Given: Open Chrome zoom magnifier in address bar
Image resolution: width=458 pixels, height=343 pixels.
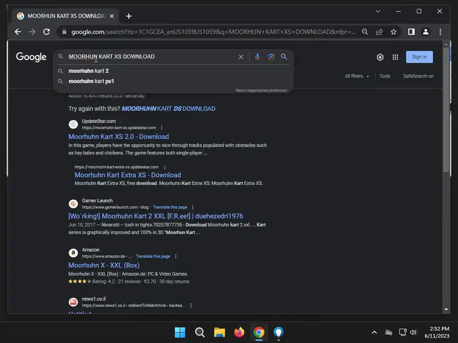Looking at the screenshot, I should [x=365, y=32].
